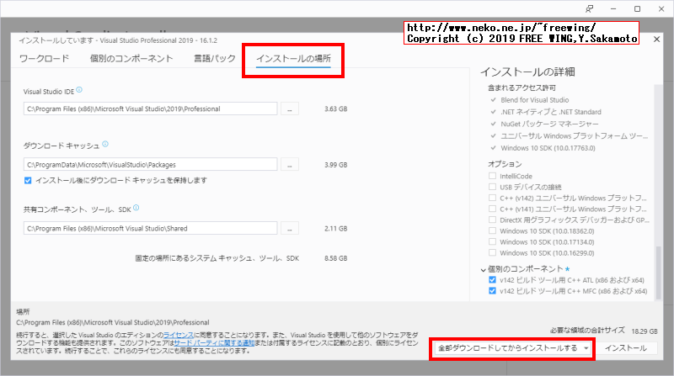Click the 8.58 GB size value
Screen dimensions: 674x376
335,258
